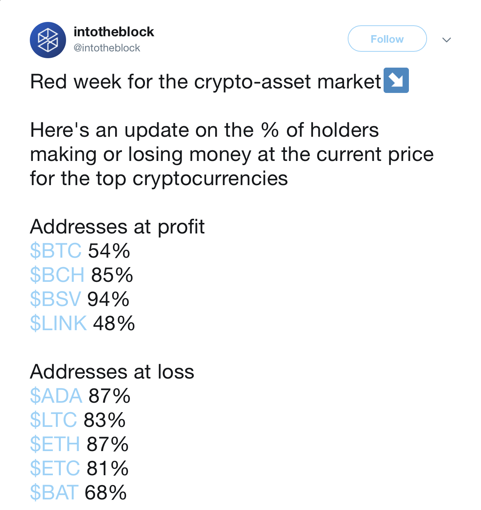
Task: Open the @intotheblock handle link
Action: [107, 48]
